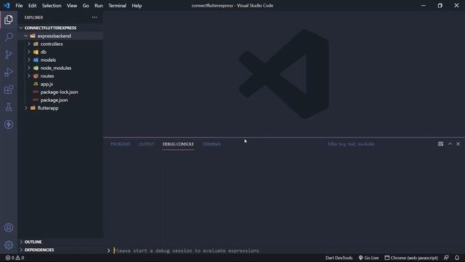Maximize the bottom panel size chevron
Viewport: 465px width, 262px height.
[x=450, y=144]
